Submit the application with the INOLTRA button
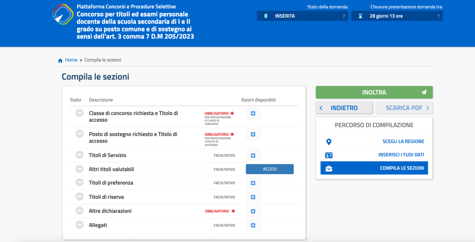 coord(374,92)
